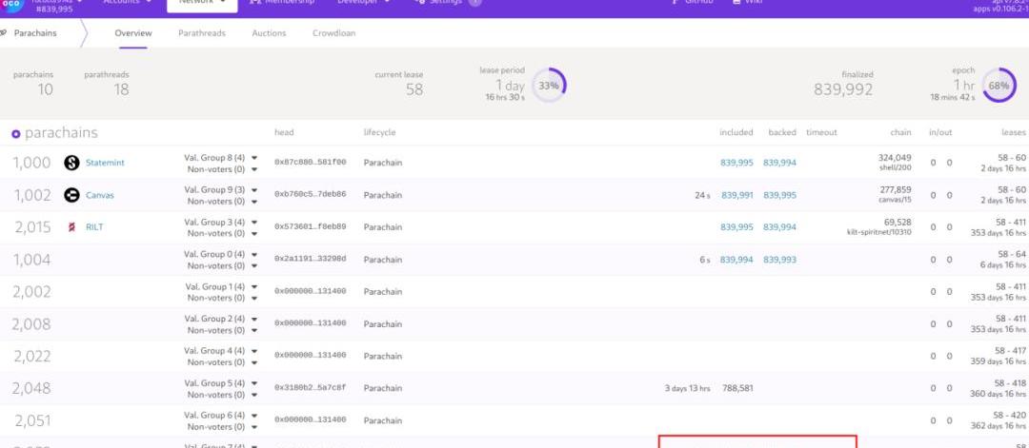Open the Auctions tab
The height and width of the screenshot is (448, 1029).
(x=269, y=32)
